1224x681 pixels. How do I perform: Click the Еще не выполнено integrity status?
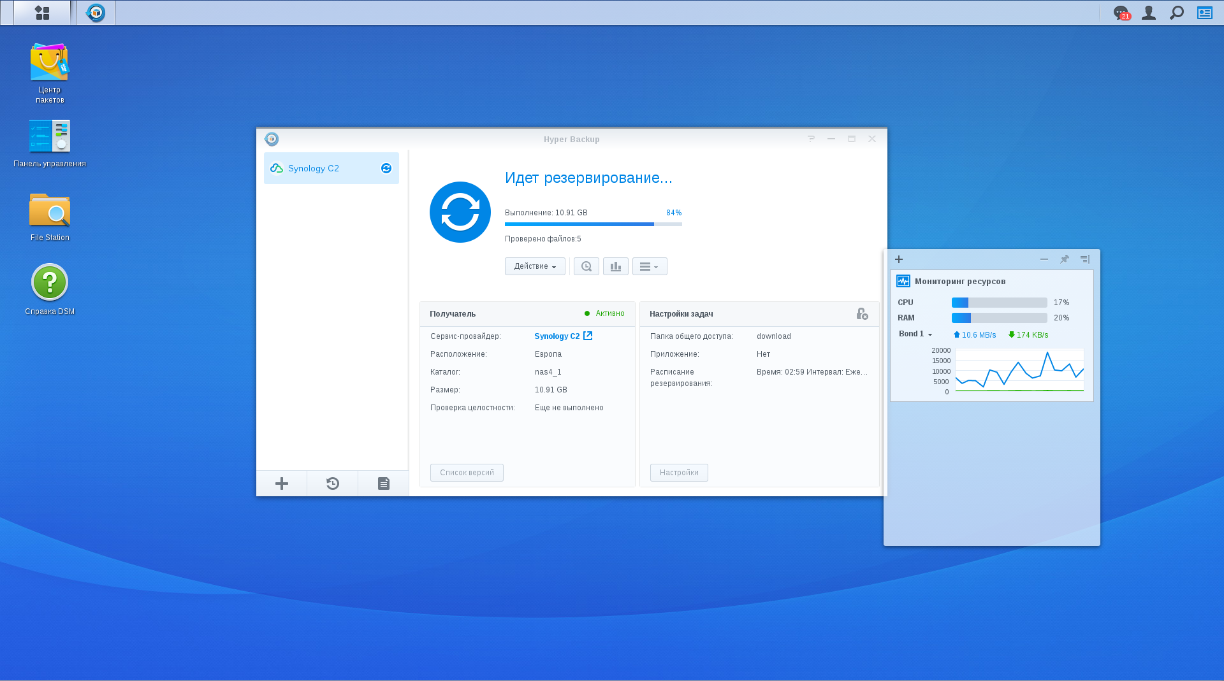click(569, 408)
